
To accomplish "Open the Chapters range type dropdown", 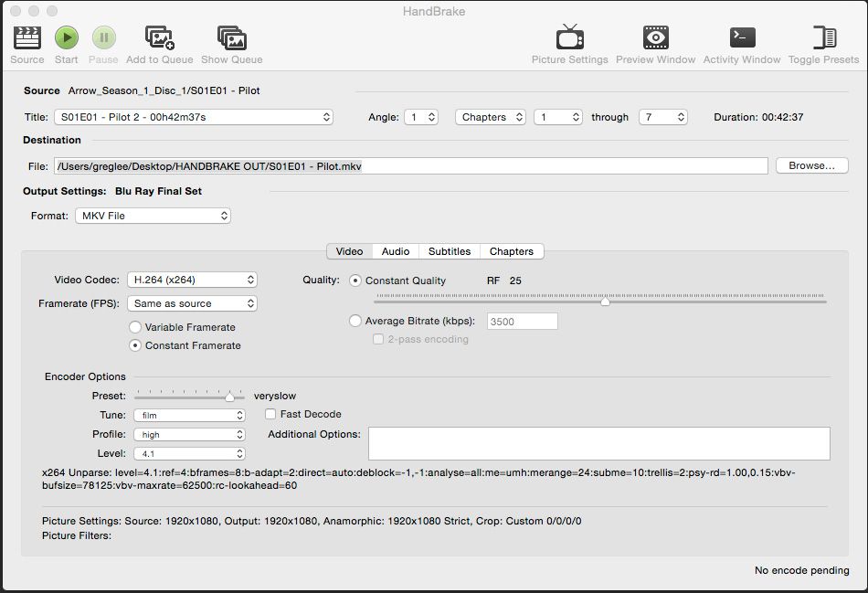I will (x=490, y=117).
